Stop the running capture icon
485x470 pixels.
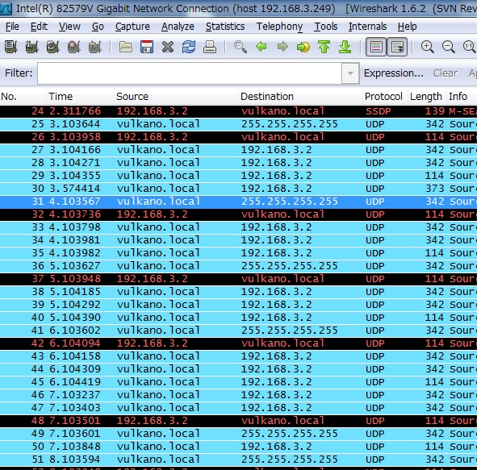click(x=74, y=48)
